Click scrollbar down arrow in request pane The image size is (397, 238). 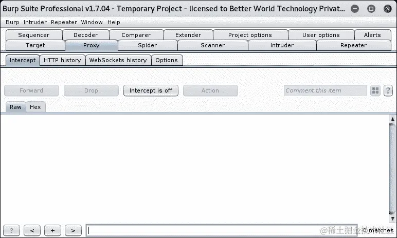coord(392,218)
